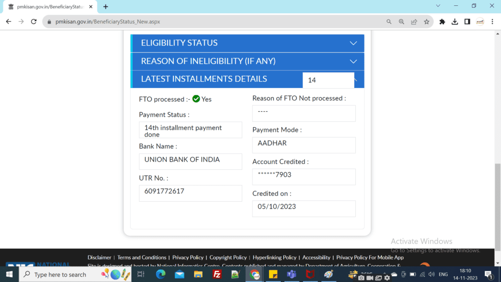This screenshot has height=282, width=501.
Task: View site information lock icon
Action: 49,22
